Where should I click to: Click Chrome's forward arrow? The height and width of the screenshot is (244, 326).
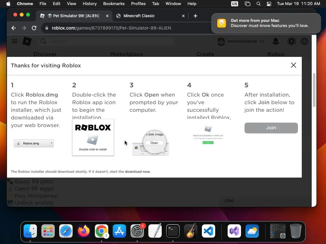coord(24,28)
